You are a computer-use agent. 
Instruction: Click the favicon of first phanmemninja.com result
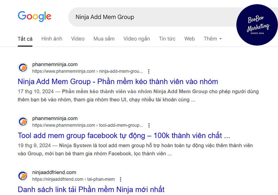[x=23, y=68]
